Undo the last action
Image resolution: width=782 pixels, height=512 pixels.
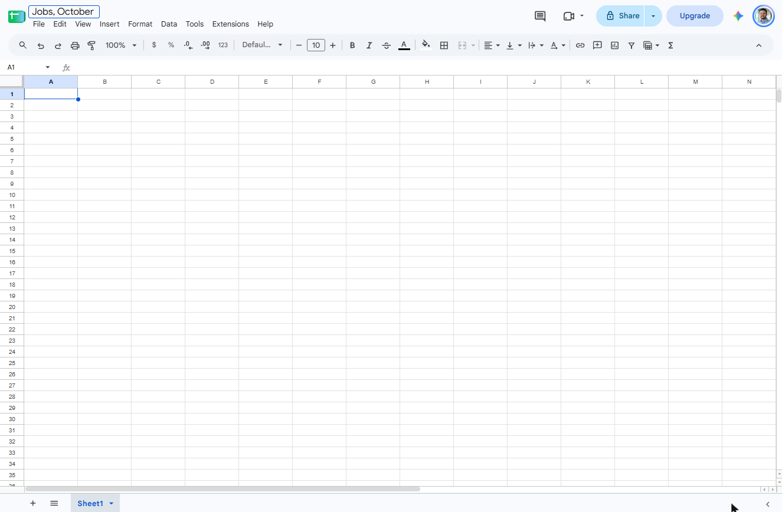[x=41, y=45]
